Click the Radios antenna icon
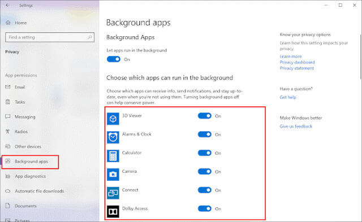This screenshot has height=222, width=362. tap(8, 132)
